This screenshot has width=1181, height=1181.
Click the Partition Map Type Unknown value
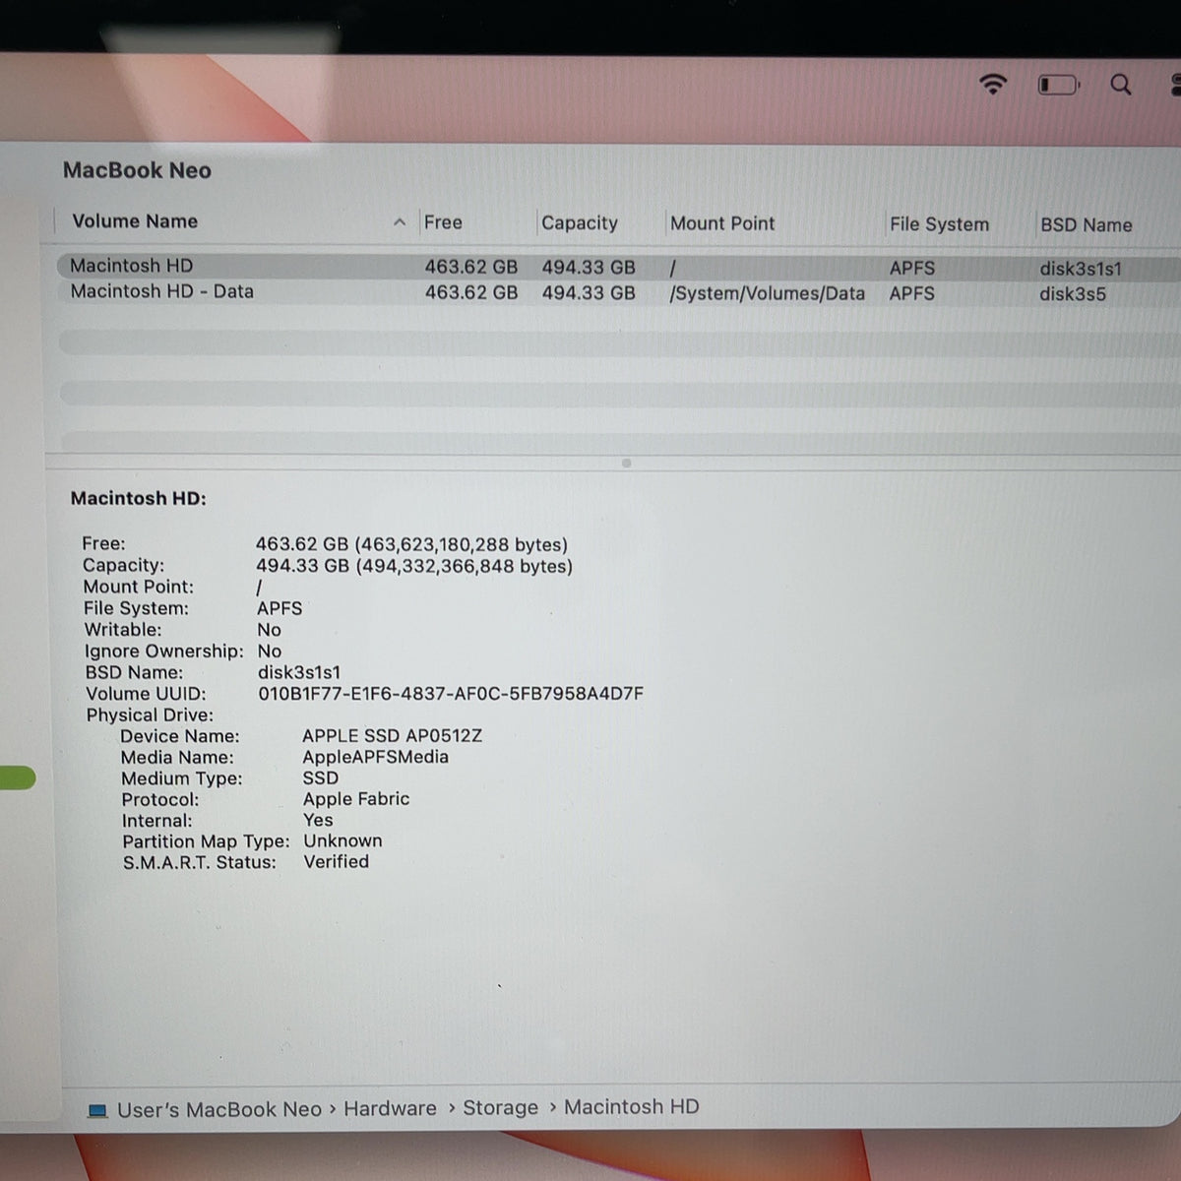[x=342, y=841]
